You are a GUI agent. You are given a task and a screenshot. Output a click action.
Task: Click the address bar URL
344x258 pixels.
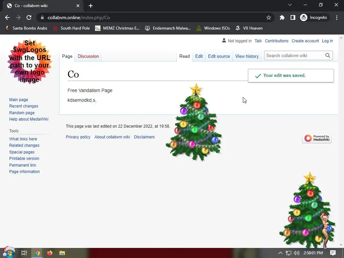pos(79,17)
